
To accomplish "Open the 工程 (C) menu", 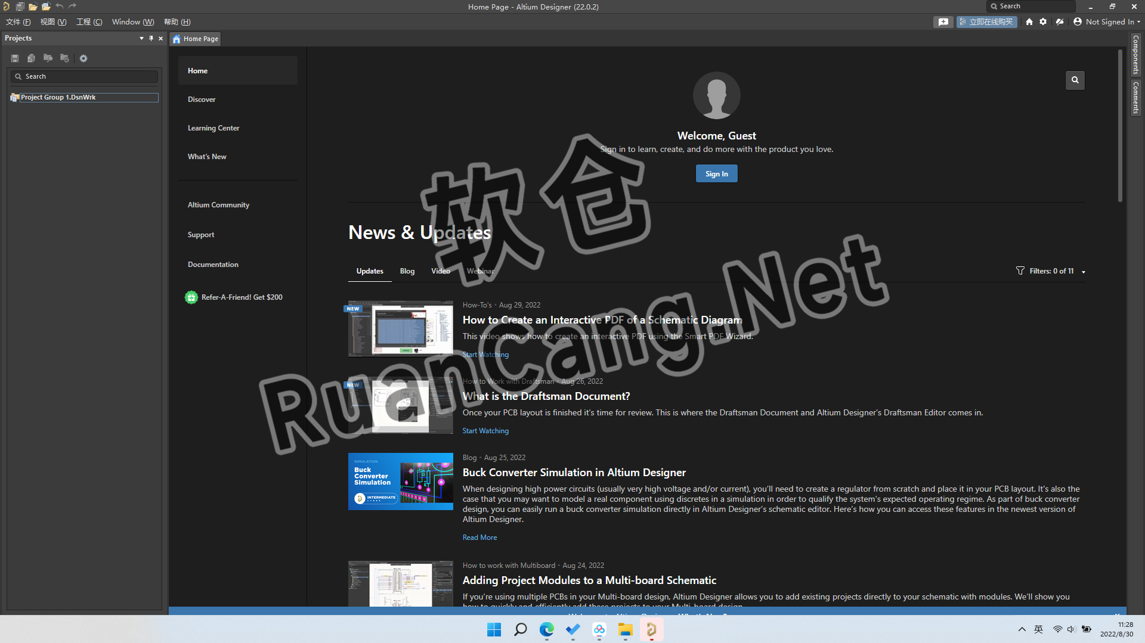I will click(x=89, y=22).
